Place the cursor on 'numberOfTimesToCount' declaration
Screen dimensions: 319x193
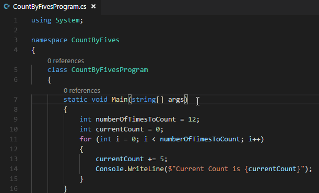[136, 119]
